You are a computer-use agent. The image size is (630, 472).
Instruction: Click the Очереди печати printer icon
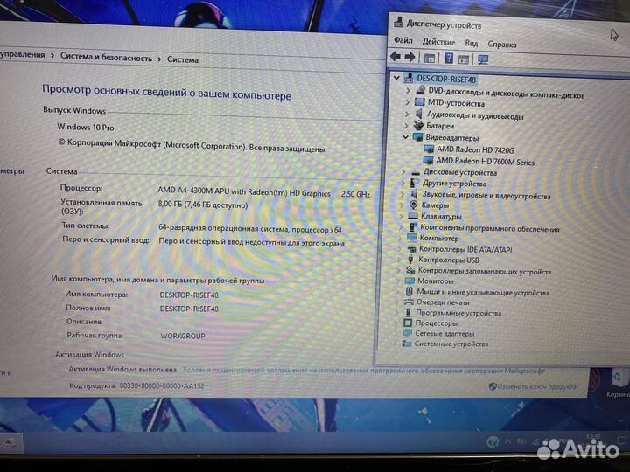[x=409, y=302]
